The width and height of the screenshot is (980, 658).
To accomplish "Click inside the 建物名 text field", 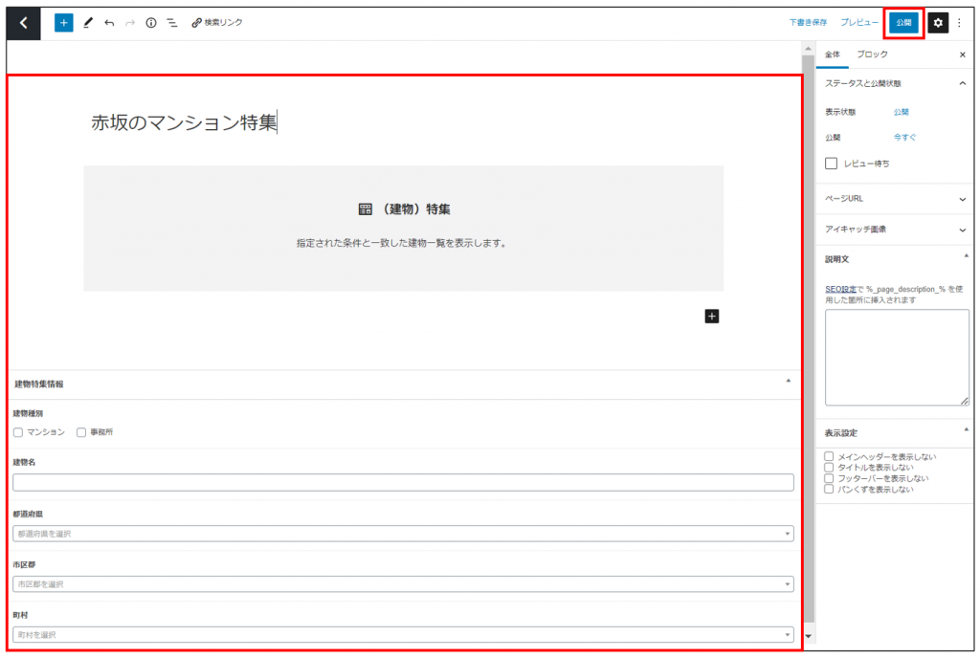I will [403, 482].
